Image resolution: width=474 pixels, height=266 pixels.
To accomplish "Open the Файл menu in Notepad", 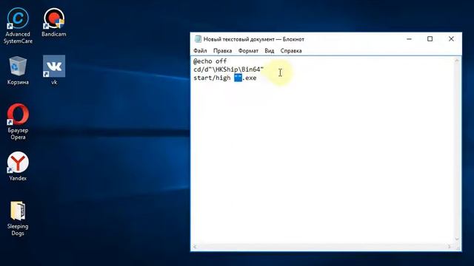I will pyautogui.click(x=200, y=51).
